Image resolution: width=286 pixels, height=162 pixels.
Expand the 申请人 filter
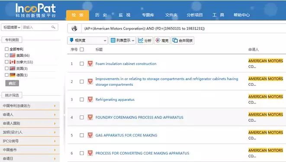[30, 115]
